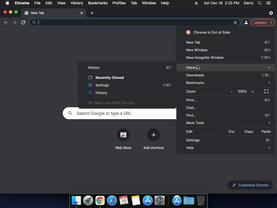The image size is (277, 208).
Task: Click the Add shortcut plus icon
Action: click(x=154, y=135)
